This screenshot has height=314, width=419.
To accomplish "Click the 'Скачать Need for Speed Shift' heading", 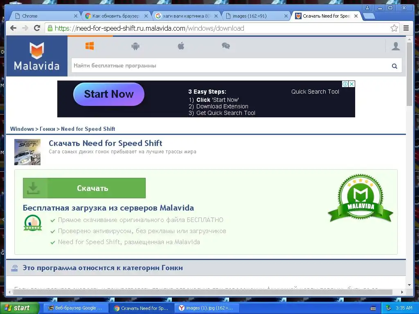I will [x=105, y=144].
